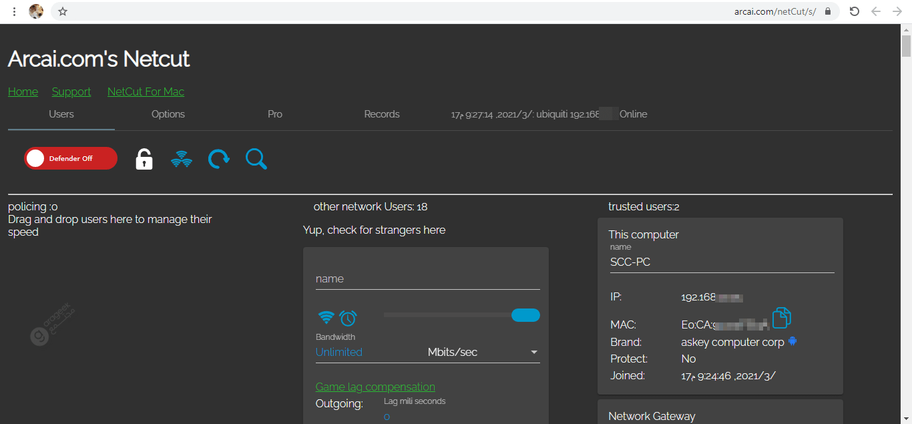Viewport: 912px width, 424px height.
Task: Toggle the Defender Off switch
Action: (x=71, y=158)
